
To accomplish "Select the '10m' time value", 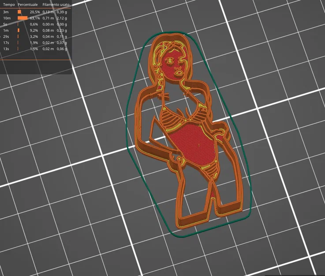I will tap(7, 18).
